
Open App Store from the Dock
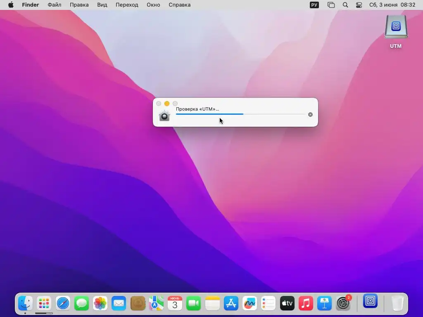[231, 303]
